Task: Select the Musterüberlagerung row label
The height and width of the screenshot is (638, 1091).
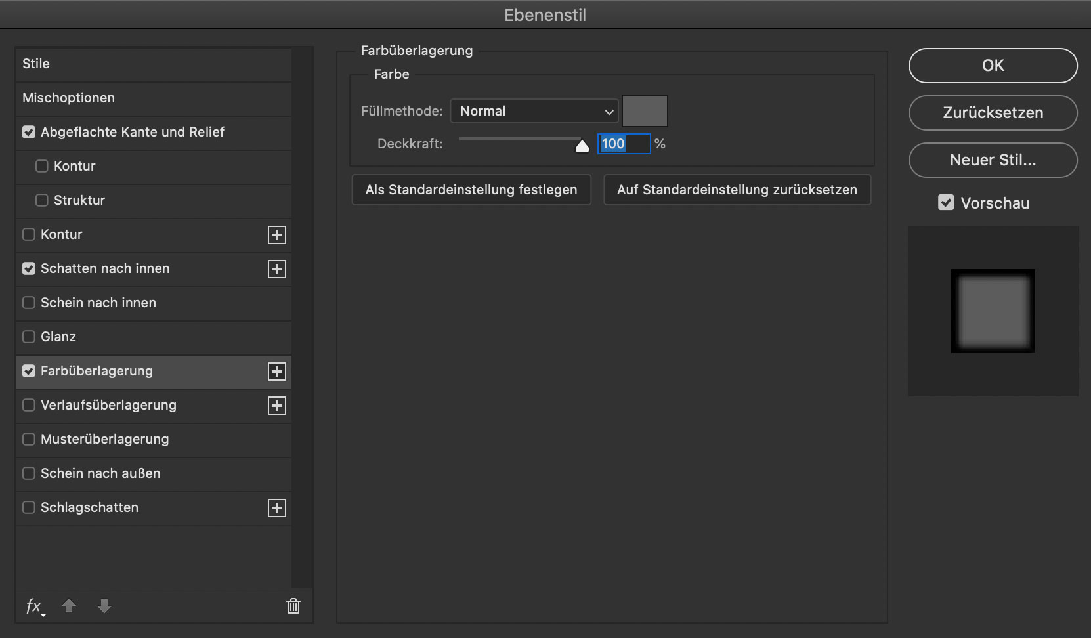Action: click(104, 439)
